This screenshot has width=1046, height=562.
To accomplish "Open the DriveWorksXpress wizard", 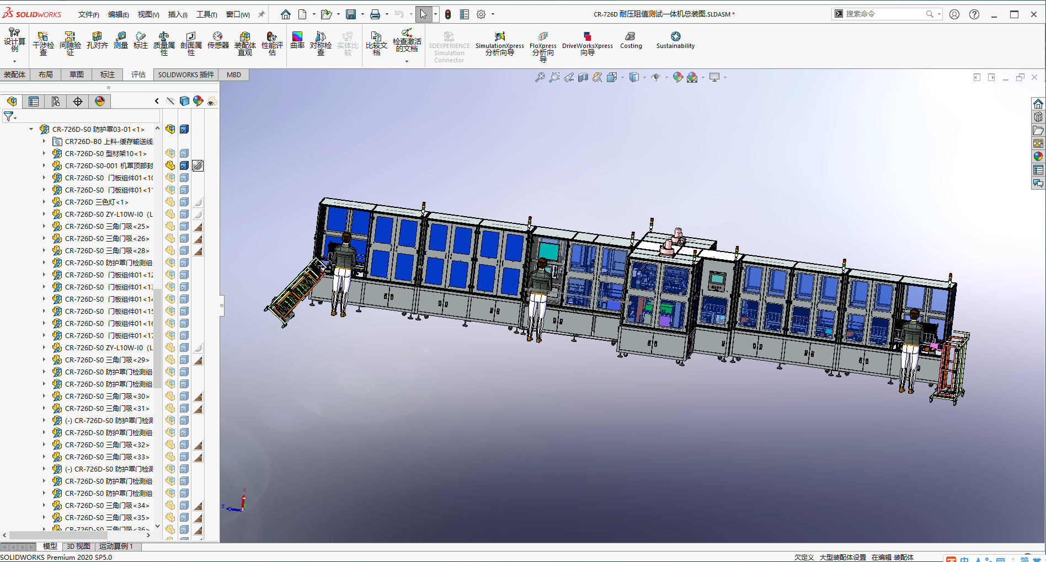I will click(x=588, y=44).
